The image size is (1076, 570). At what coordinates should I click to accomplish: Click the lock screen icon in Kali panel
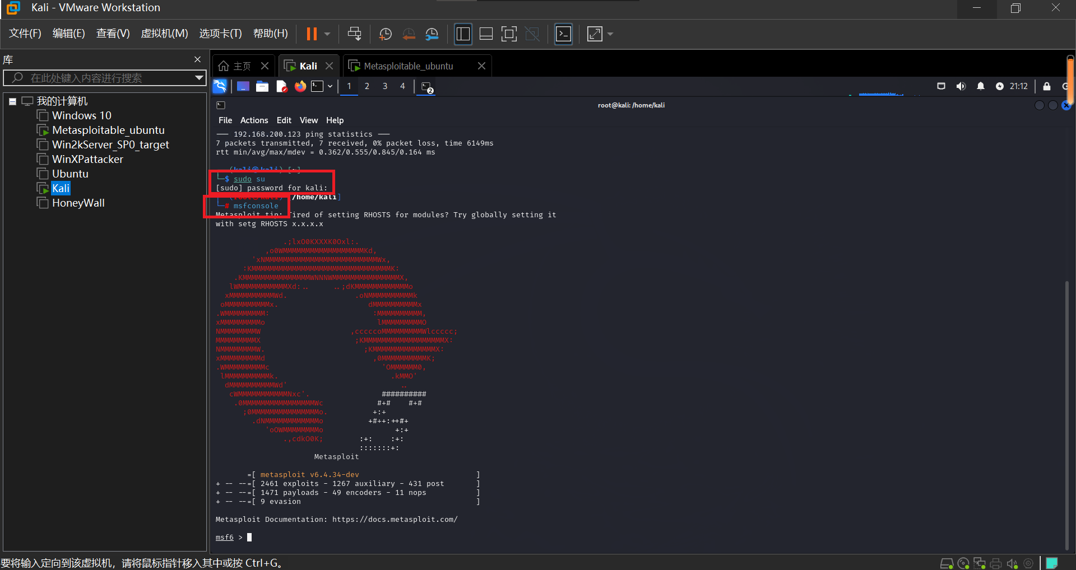pos(1047,86)
